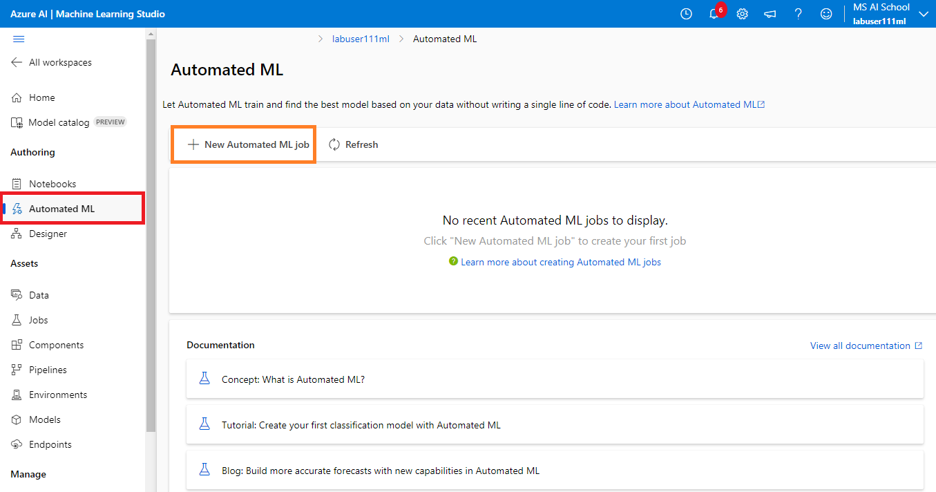Viewport: 936px width, 492px height.
Task: Click the Pipelines icon
Action: [x=17, y=370]
